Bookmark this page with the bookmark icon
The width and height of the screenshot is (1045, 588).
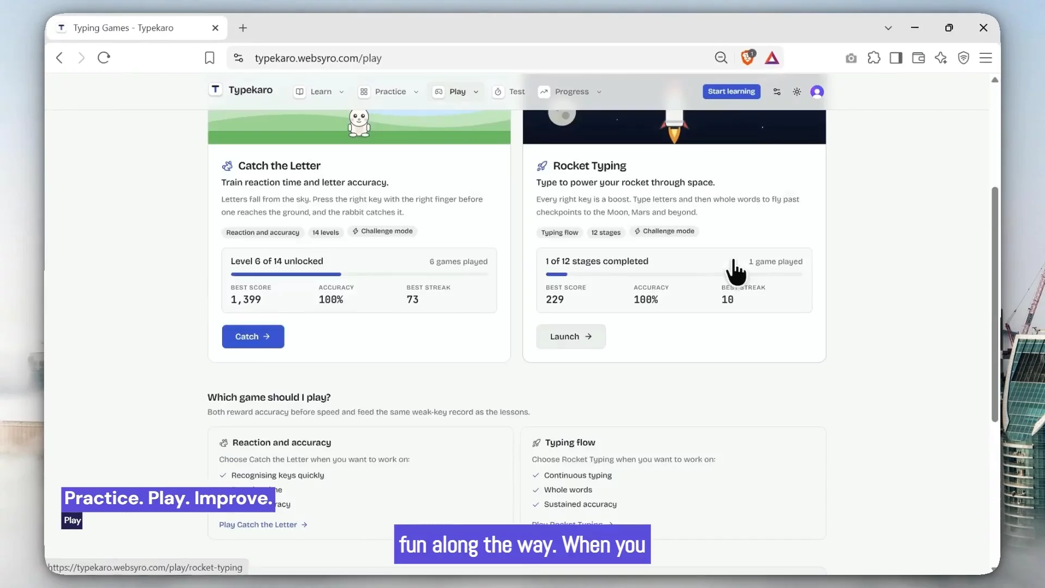click(210, 58)
